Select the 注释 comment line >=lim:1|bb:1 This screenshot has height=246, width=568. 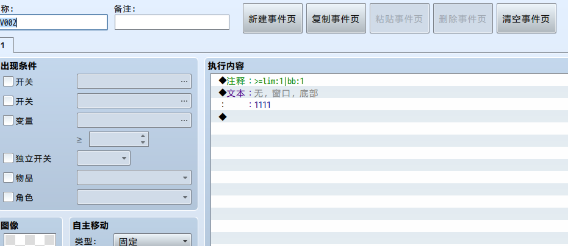389,80
